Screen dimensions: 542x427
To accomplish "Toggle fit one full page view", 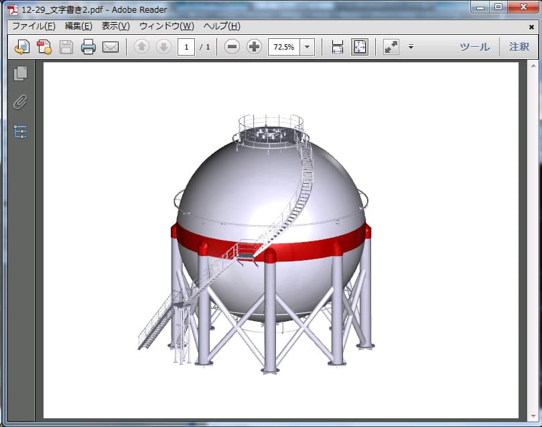I will coord(360,47).
